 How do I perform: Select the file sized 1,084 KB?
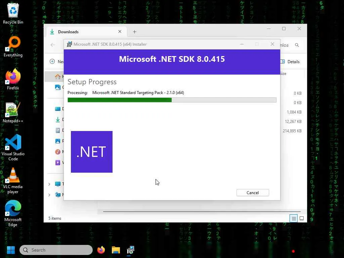click(x=294, y=112)
